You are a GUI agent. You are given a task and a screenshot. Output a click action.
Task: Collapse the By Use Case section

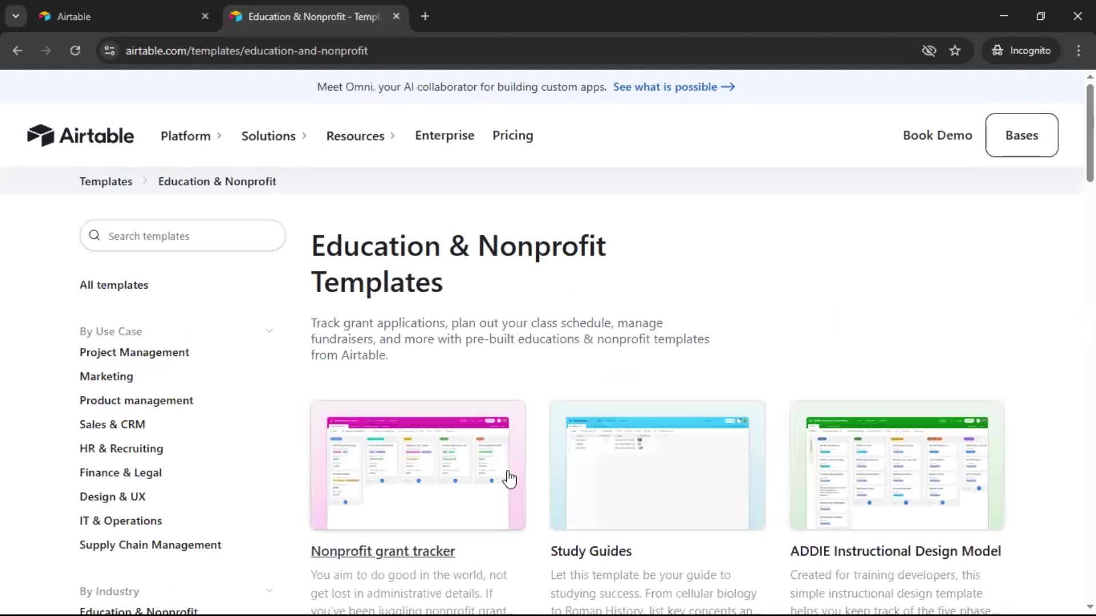tap(269, 331)
